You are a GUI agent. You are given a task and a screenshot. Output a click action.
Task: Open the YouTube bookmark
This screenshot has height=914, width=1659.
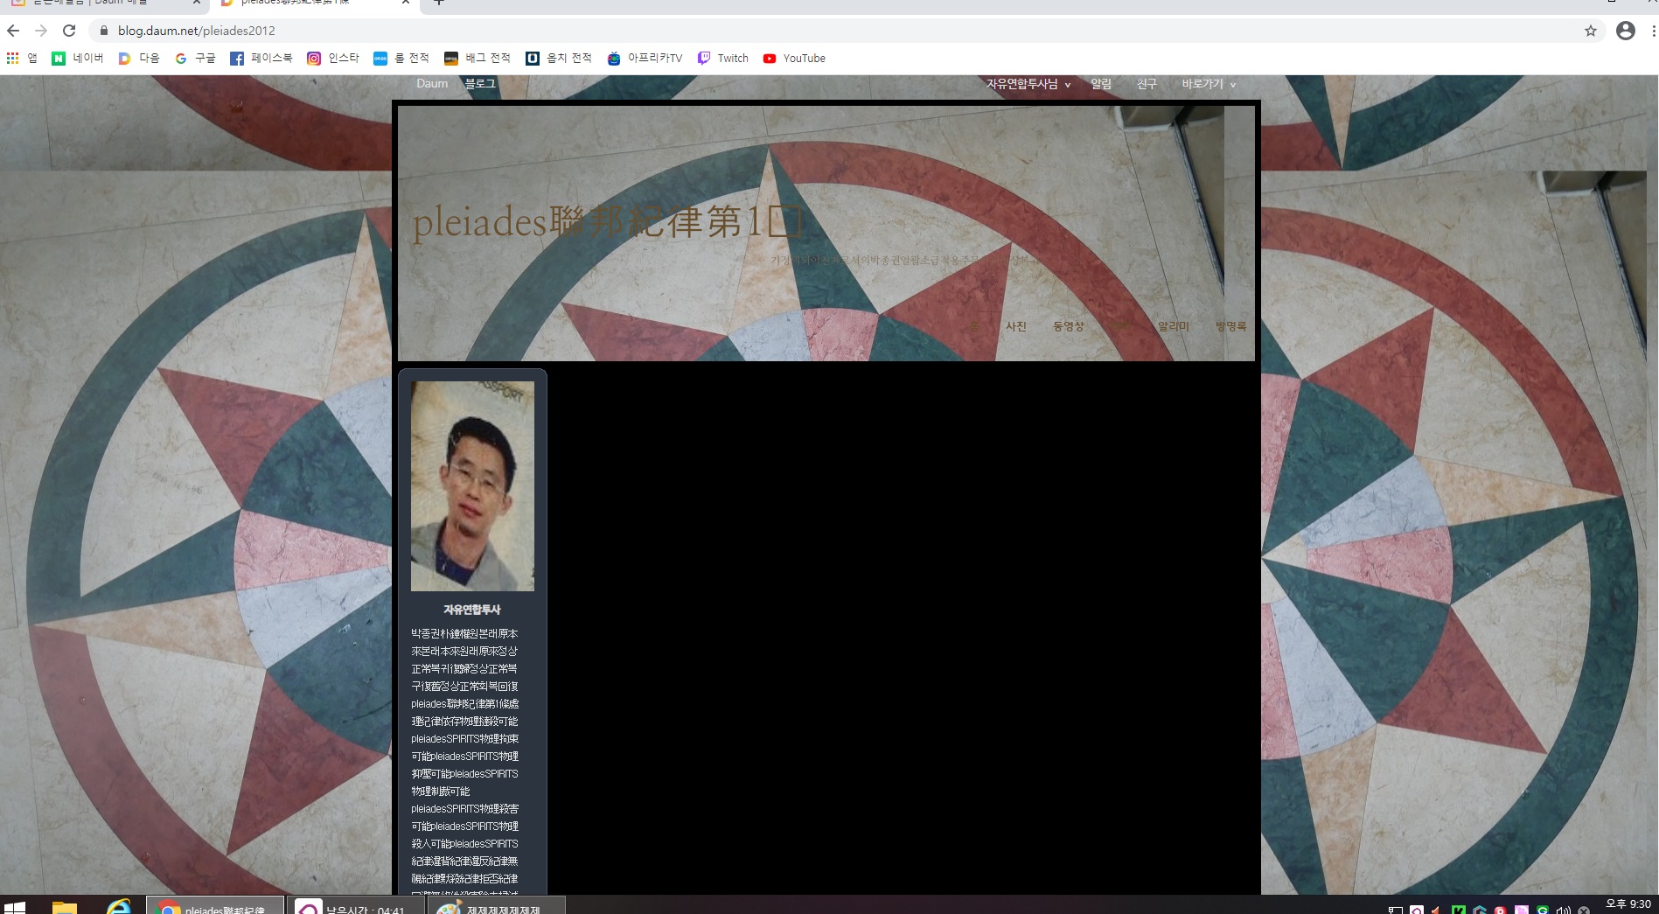[794, 59]
